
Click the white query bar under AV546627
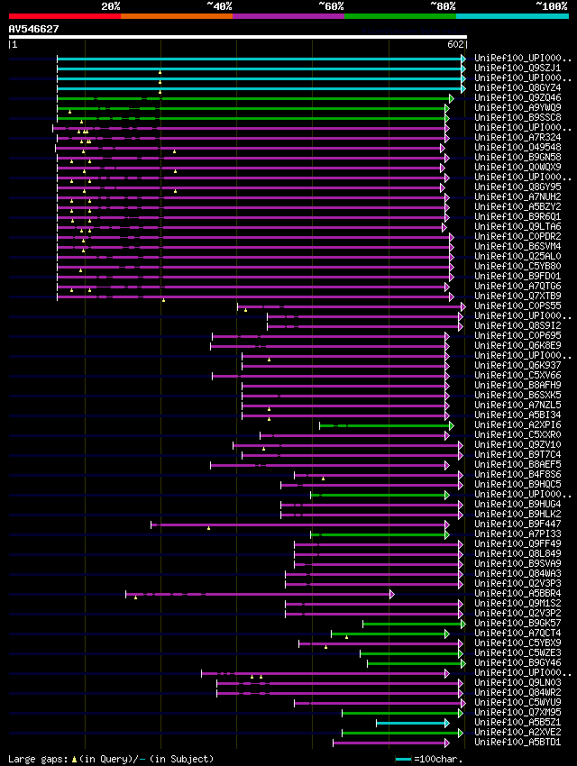(x=238, y=37)
